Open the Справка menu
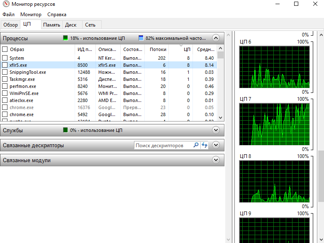 click(x=57, y=15)
